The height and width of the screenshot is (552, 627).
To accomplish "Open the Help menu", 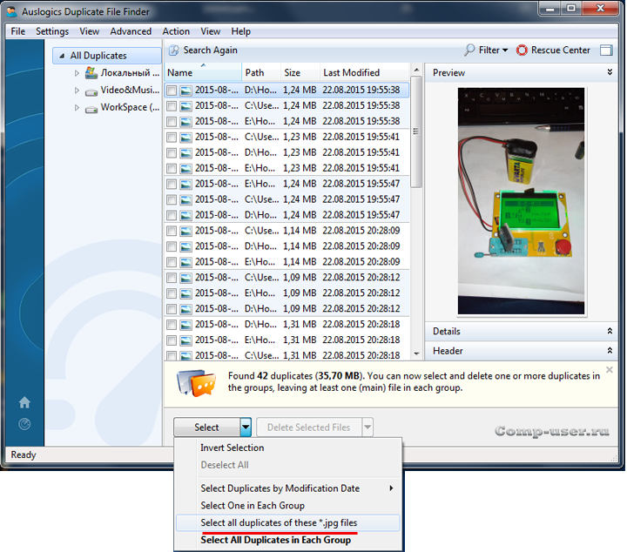I will tap(240, 31).
